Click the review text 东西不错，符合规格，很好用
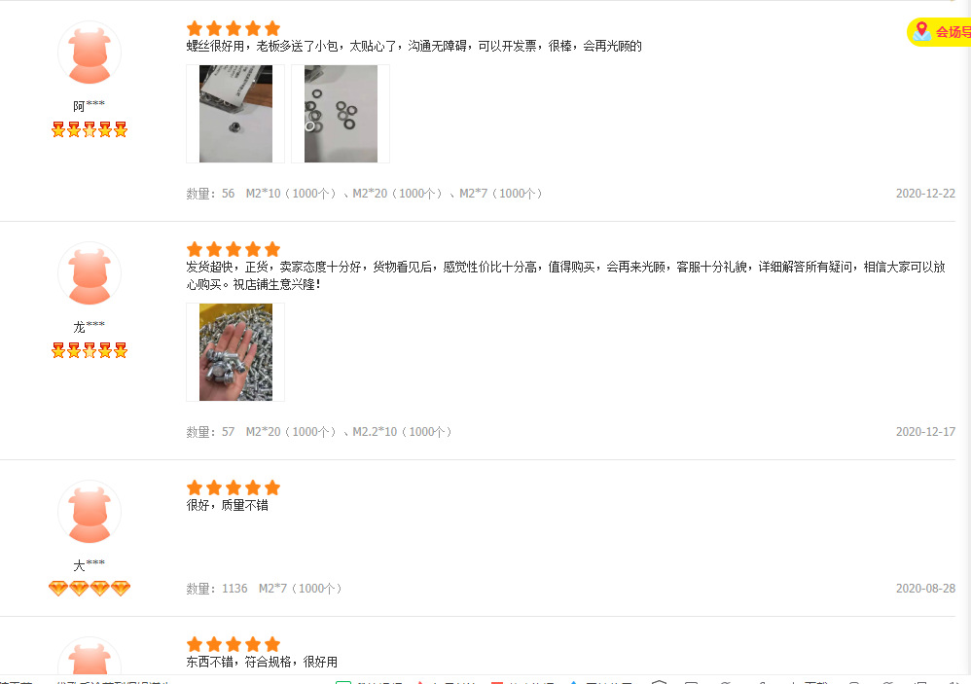 (262, 662)
